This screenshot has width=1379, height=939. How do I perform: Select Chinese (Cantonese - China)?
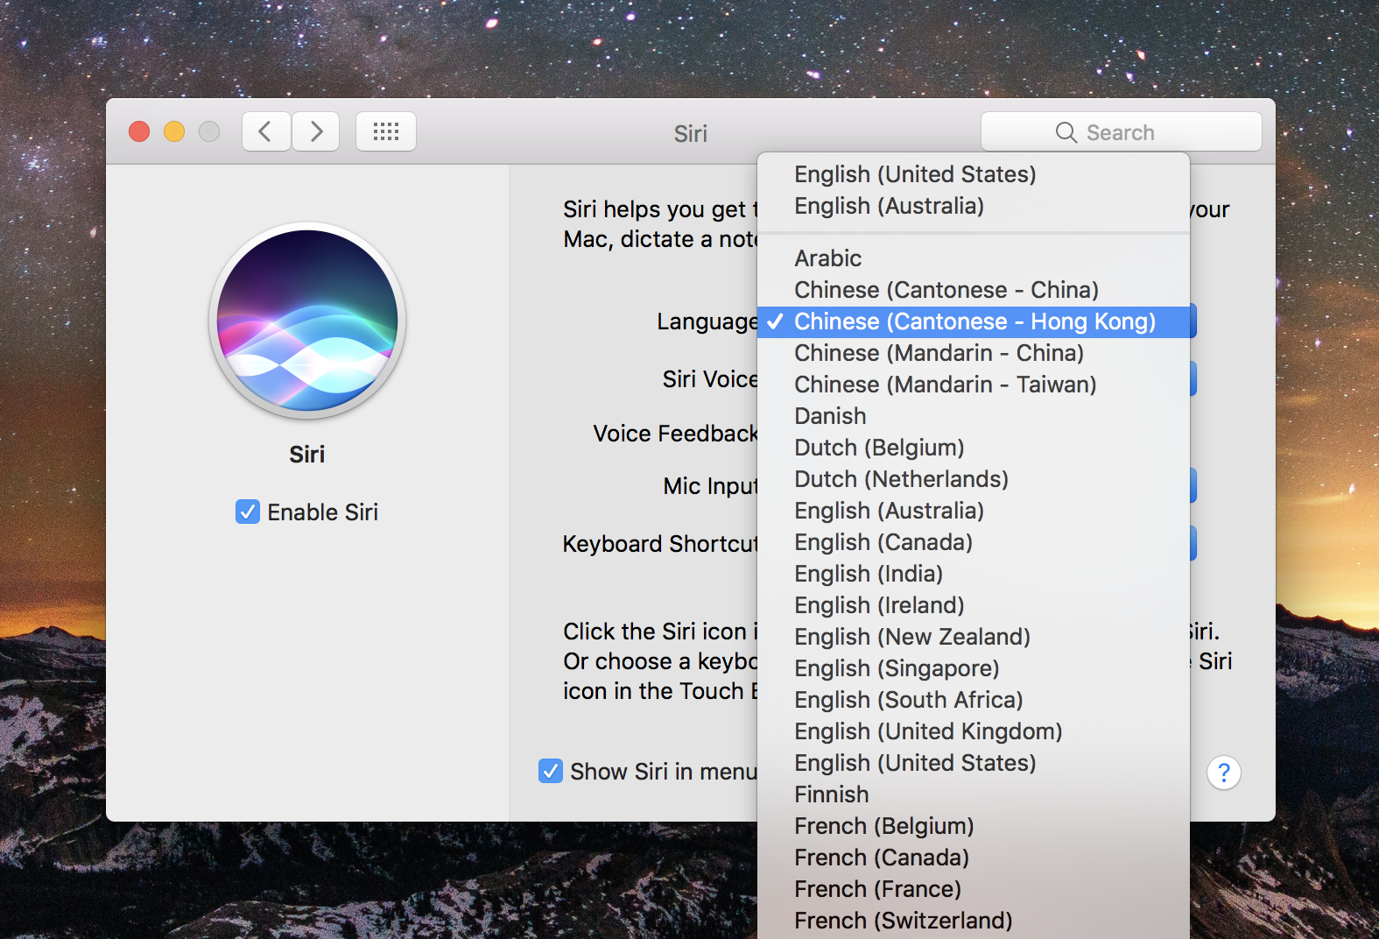[974, 290]
